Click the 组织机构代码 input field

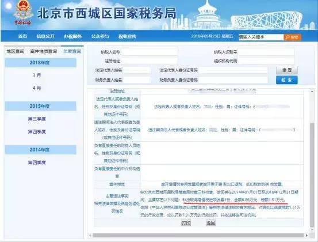click(x=266, y=60)
